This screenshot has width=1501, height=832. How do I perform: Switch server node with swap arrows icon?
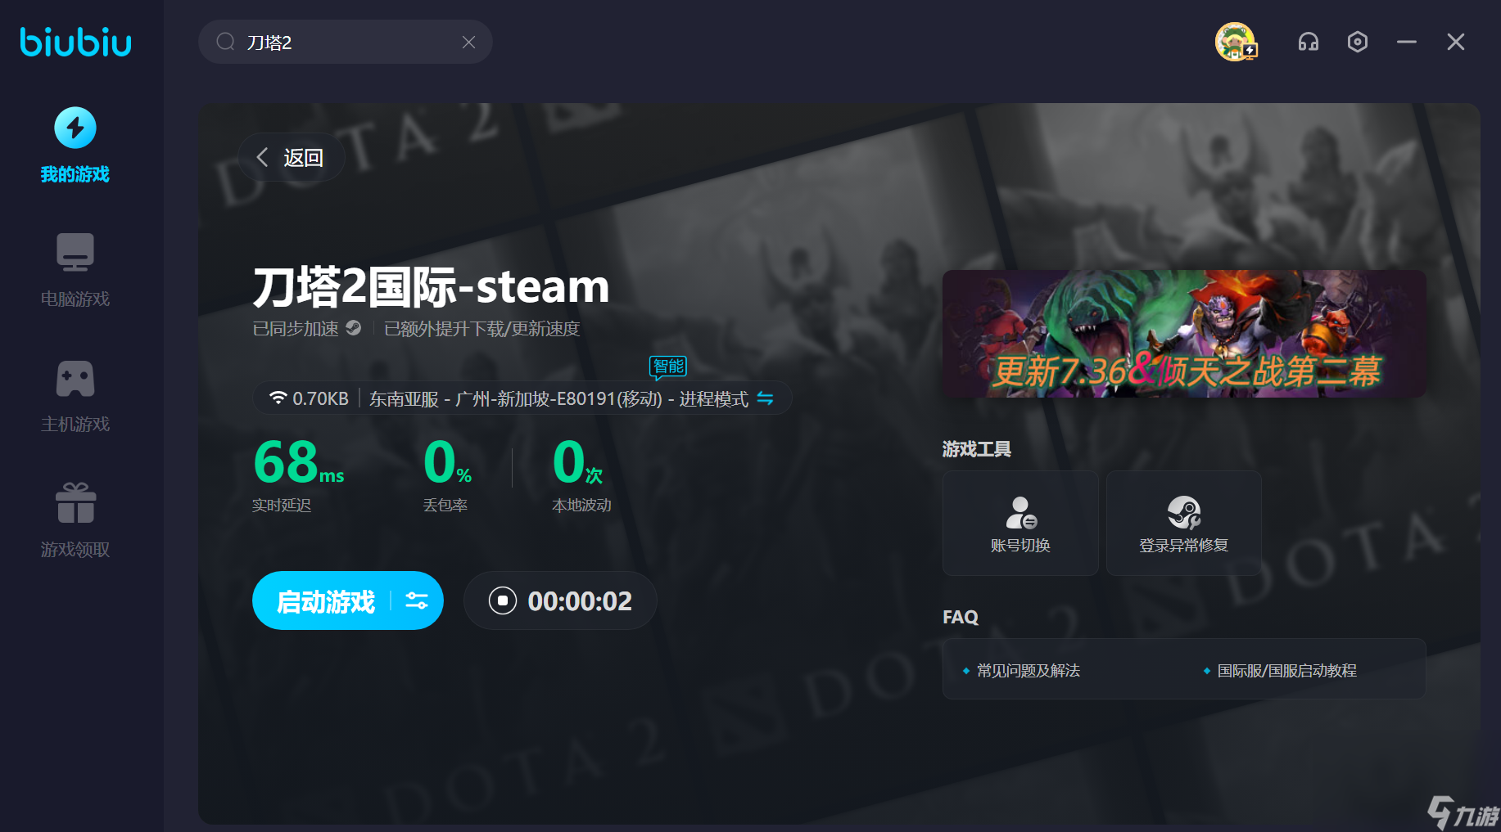click(765, 398)
